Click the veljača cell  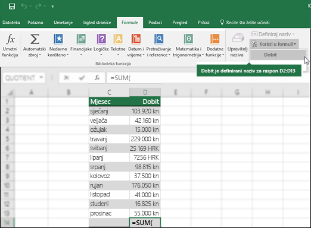(109, 121)
